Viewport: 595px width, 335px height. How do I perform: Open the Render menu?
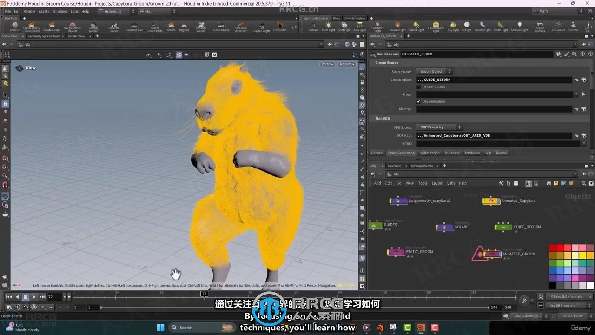(29, 11)
